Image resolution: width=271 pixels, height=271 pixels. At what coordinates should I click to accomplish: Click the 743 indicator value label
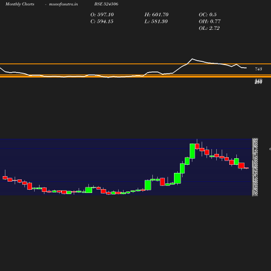tap(259, 69)
